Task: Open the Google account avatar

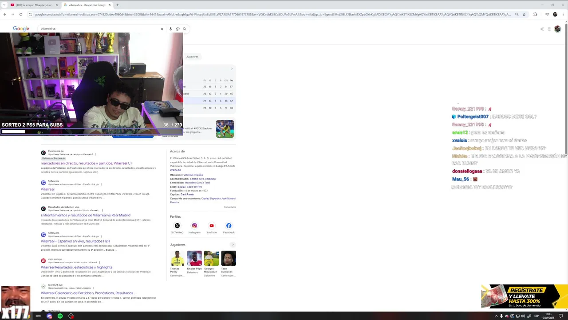Action: point(558,29)
